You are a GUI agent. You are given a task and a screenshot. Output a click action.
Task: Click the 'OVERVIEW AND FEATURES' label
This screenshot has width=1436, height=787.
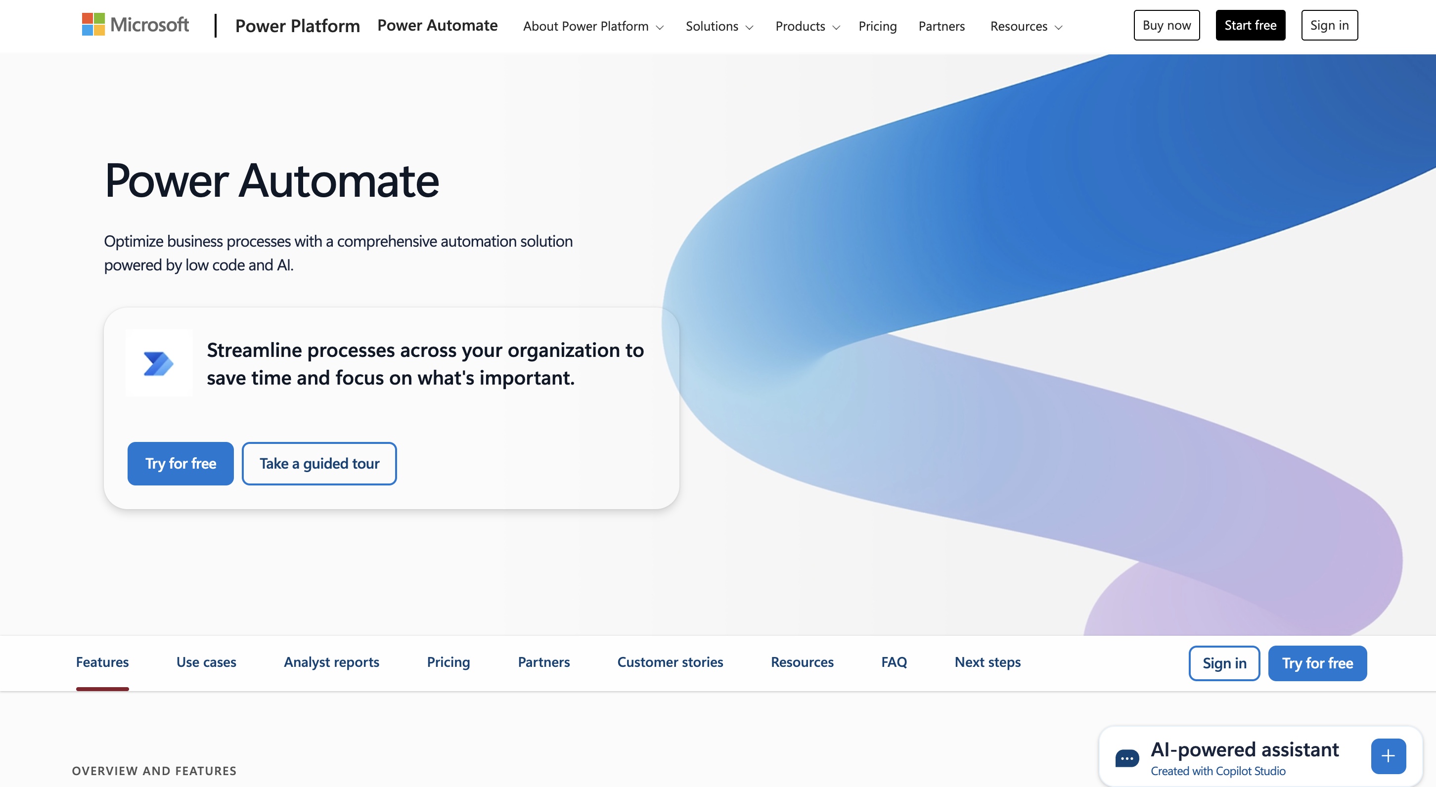(x=154, y=771)
